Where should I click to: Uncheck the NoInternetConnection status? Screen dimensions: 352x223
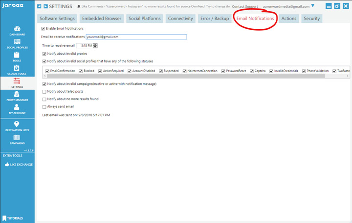184,71
